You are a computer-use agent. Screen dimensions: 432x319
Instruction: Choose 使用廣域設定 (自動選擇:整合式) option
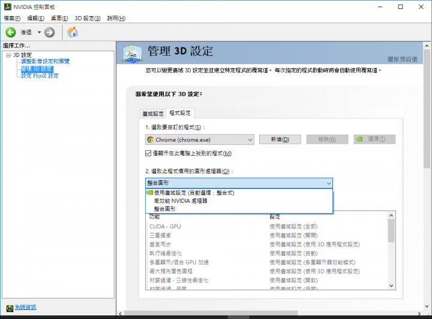239,193
